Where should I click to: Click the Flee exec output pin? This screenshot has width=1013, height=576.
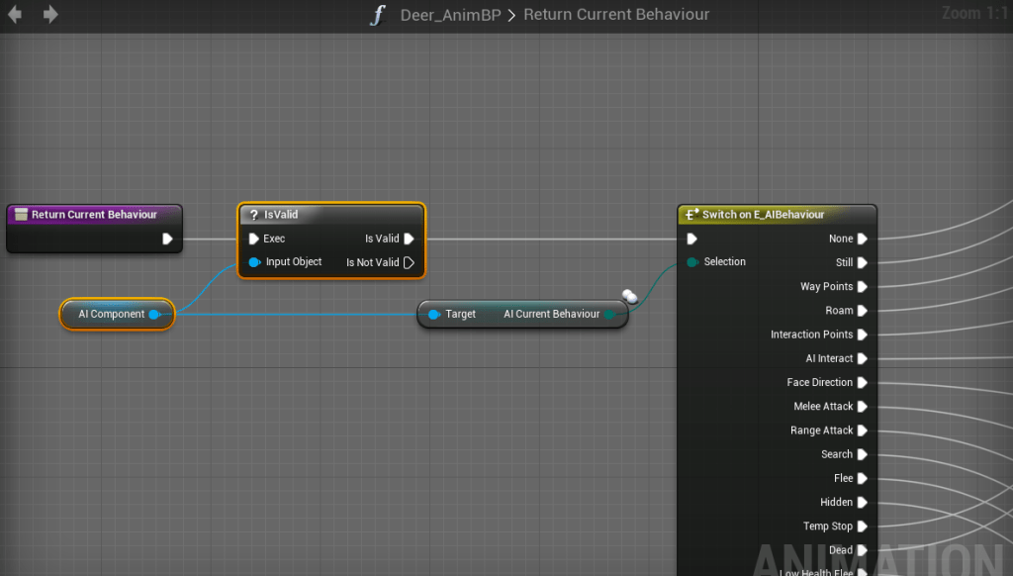point(863,478)
